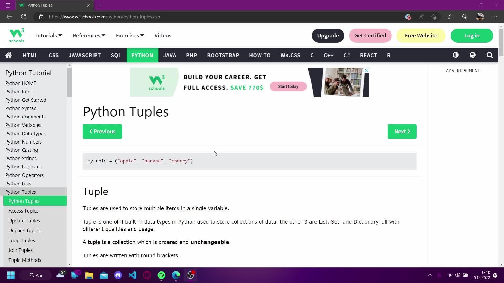Open the Favorites list

pos(450,17)
